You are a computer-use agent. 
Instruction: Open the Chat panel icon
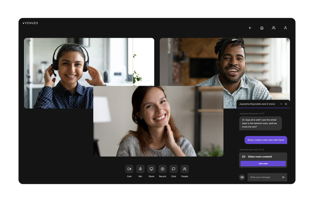(x=174, y=169)
